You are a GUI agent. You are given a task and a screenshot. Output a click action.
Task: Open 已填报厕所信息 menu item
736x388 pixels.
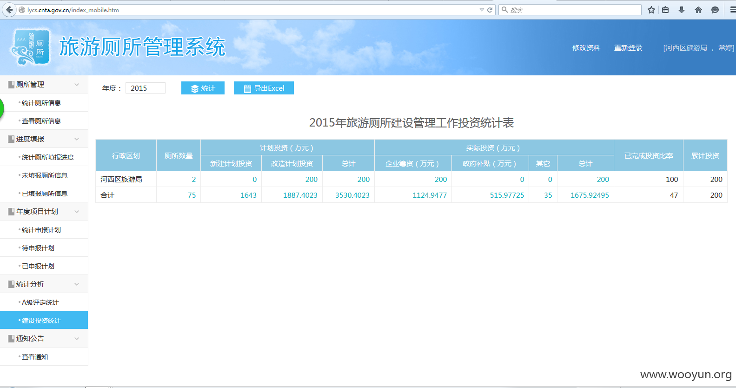point(44,194)
